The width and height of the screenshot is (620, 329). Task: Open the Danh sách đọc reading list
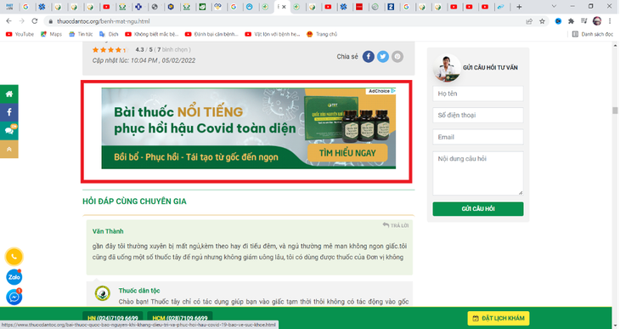tap(592, 35)
